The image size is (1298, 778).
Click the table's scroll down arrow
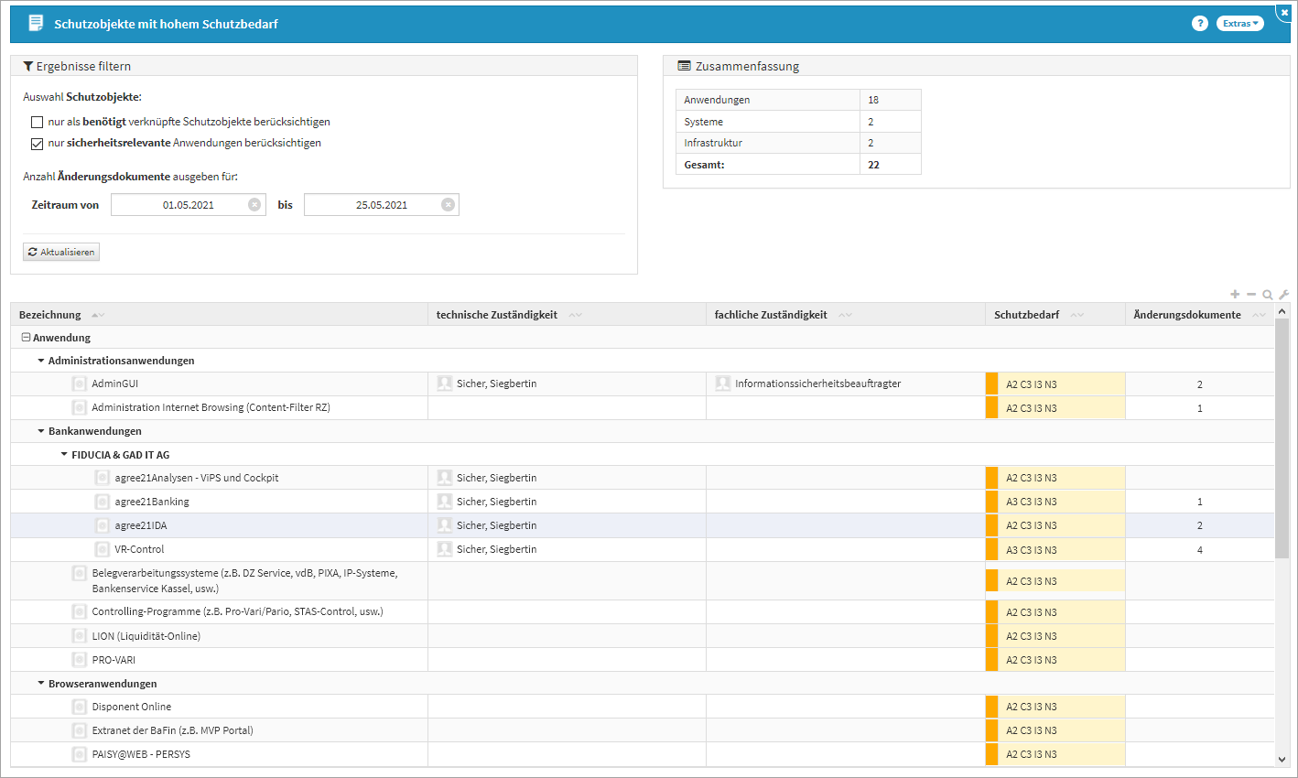(1282, 759)
